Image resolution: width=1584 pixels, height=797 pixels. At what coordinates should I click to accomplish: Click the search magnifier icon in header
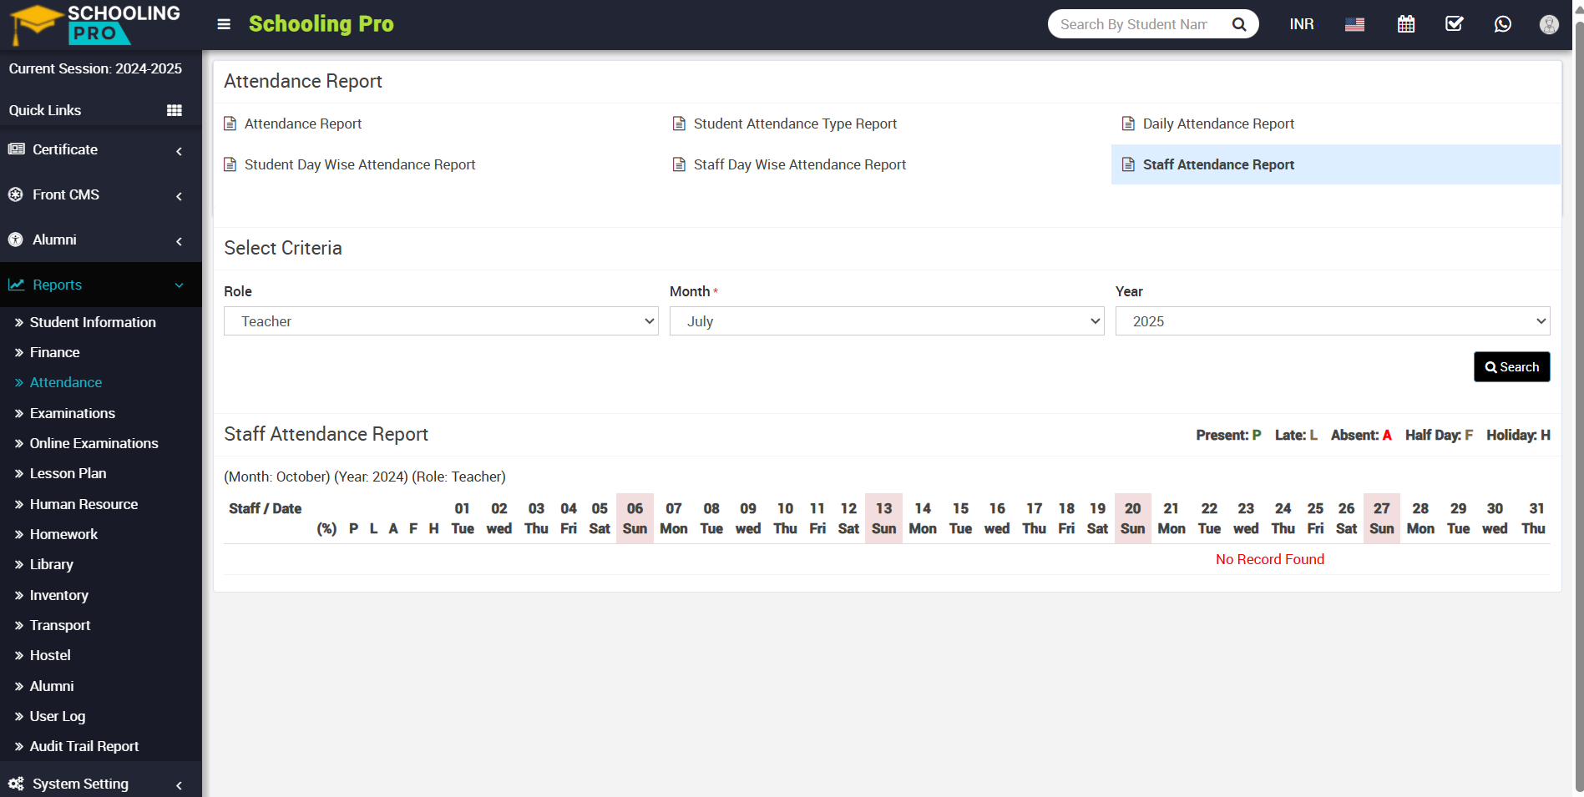tap(1239, 24)
